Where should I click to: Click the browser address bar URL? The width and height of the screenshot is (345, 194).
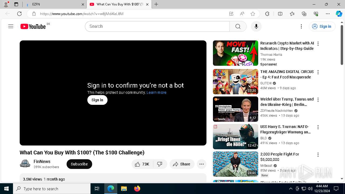[x=82, y=14]
